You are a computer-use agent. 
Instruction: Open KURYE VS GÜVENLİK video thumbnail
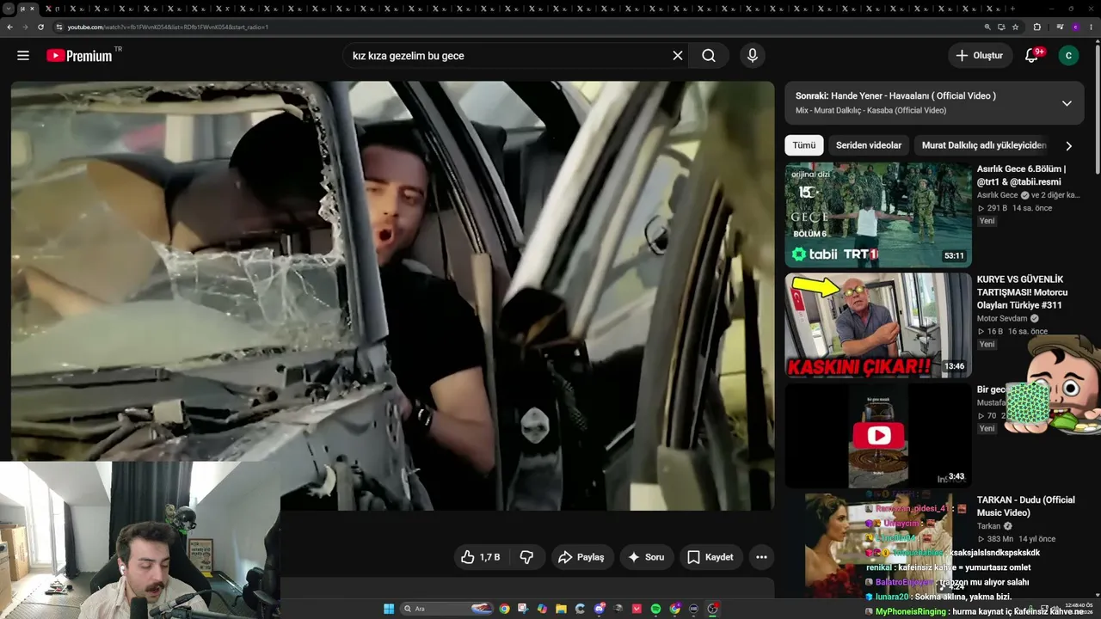(x=878, y=325)
